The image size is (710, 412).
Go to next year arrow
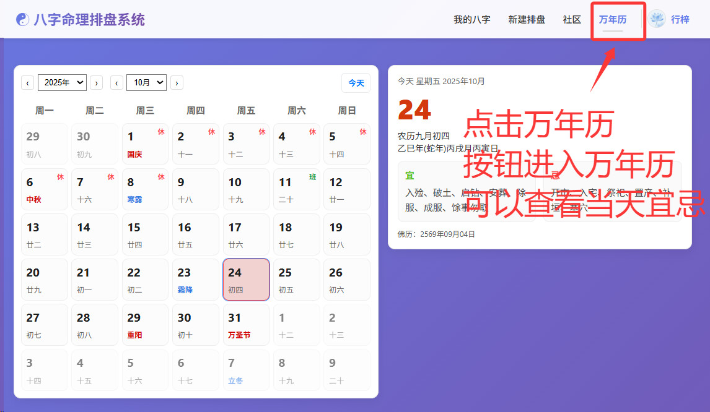pos(96,83)
